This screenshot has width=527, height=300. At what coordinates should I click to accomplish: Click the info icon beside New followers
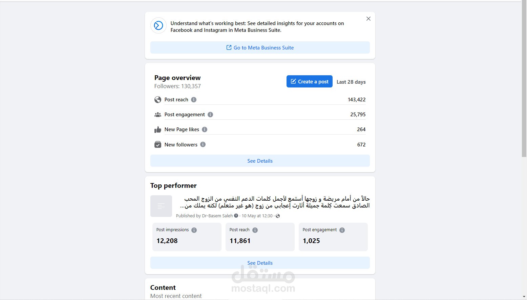pyautogui.click(x=203, y=144)
